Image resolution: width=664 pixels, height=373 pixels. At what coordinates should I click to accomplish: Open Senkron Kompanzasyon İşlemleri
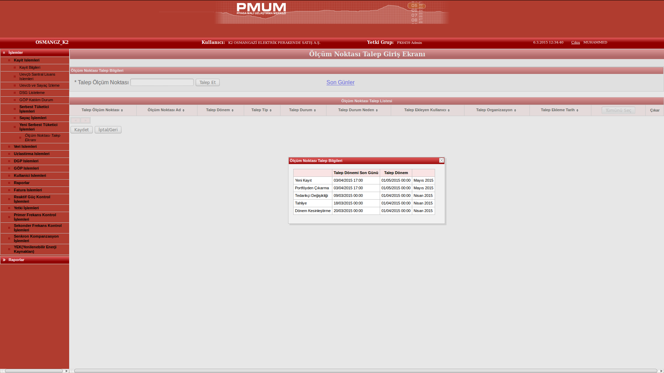[36, 239]
